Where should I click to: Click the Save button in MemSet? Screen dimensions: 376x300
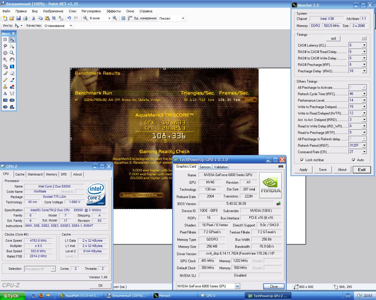pos(323,170)
